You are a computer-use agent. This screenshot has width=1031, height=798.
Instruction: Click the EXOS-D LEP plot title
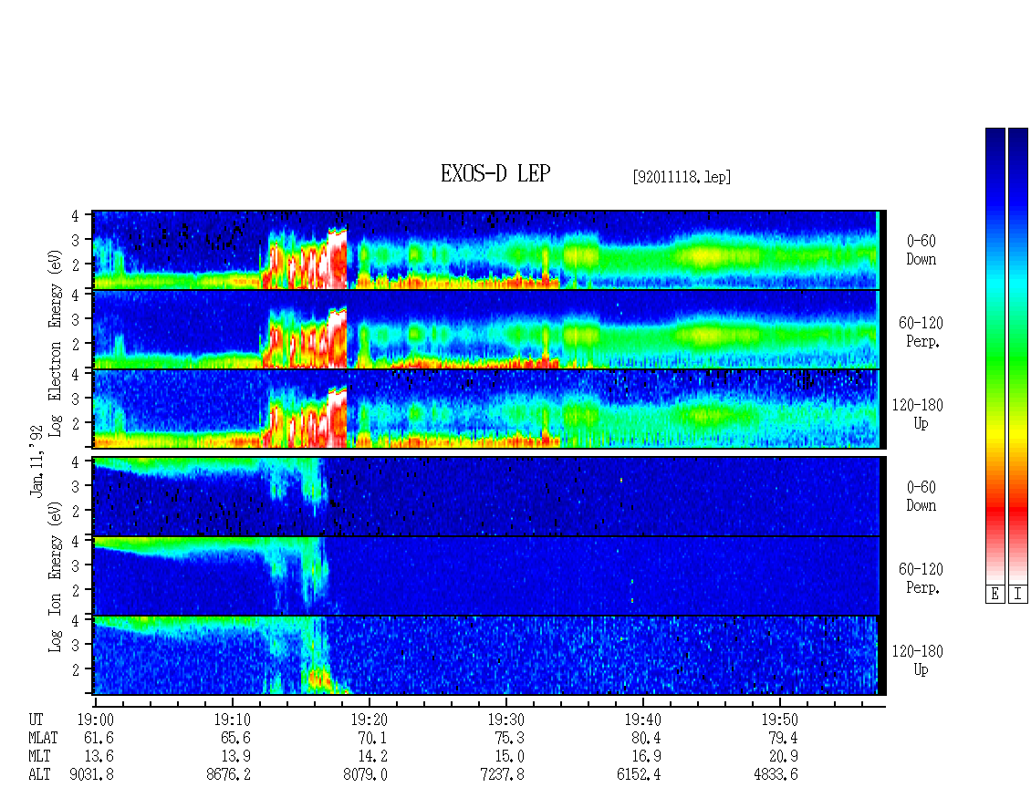(495, 173)
